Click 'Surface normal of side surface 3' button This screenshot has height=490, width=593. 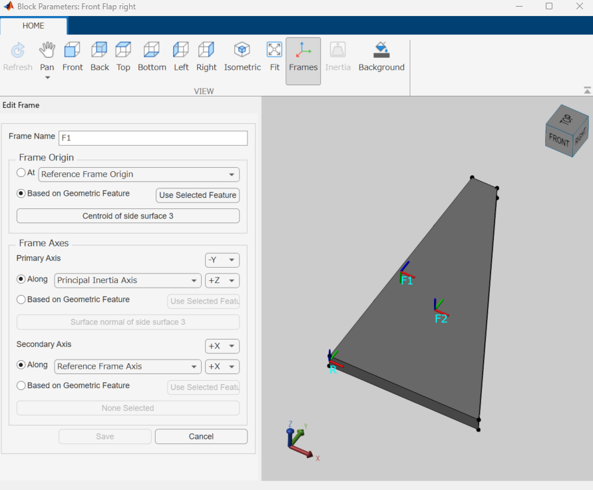(128, 322)
